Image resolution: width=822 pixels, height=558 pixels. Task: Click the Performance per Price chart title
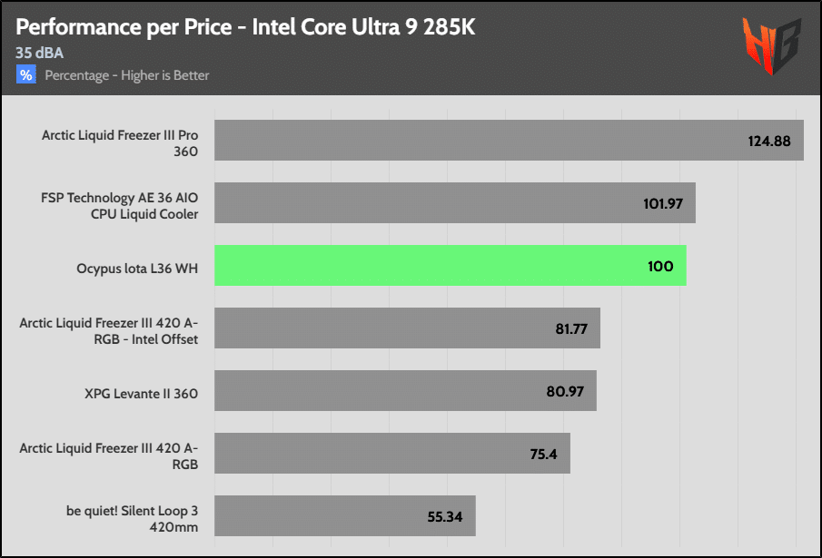pos(245,27)
